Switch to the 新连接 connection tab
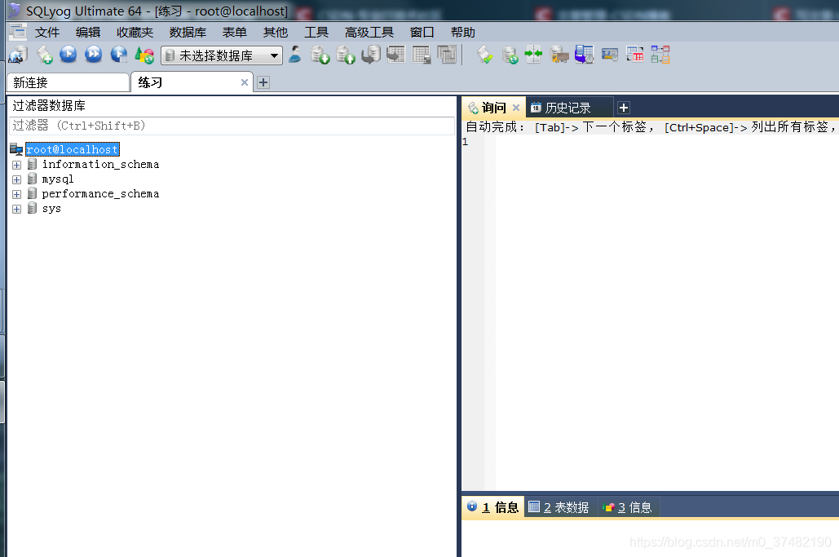 click(x=68, y=82)
